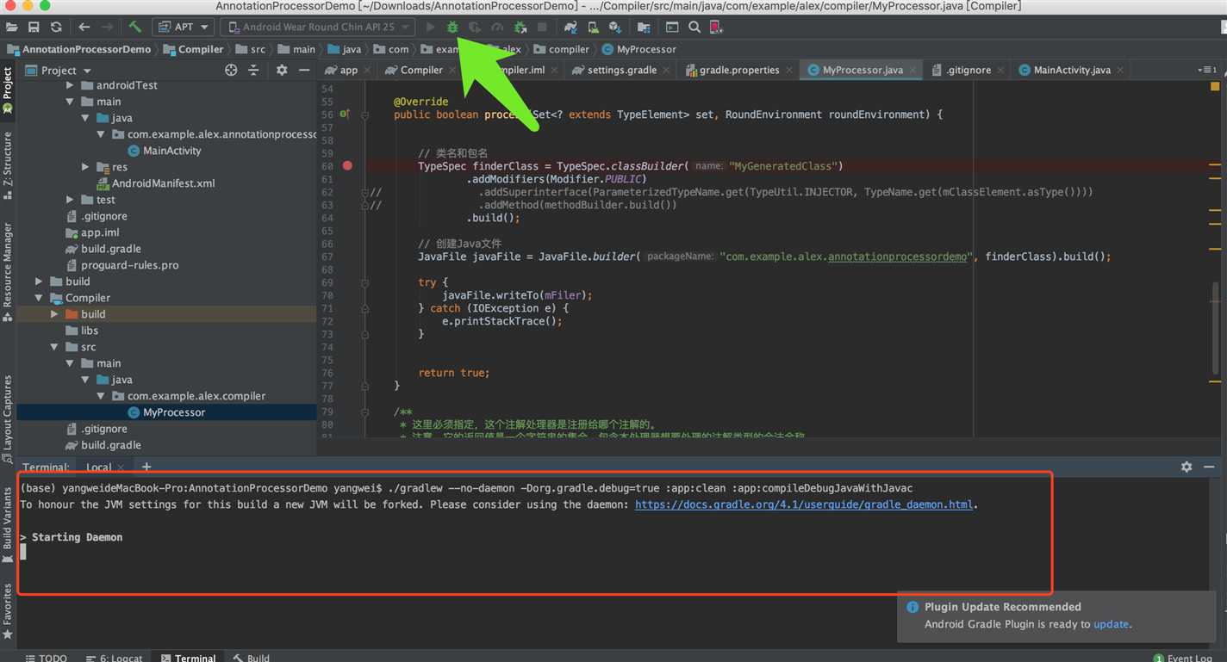Viewport: 1227px width, 662px height.
Task: Open the Structure side panel
Action: point(8,164)
